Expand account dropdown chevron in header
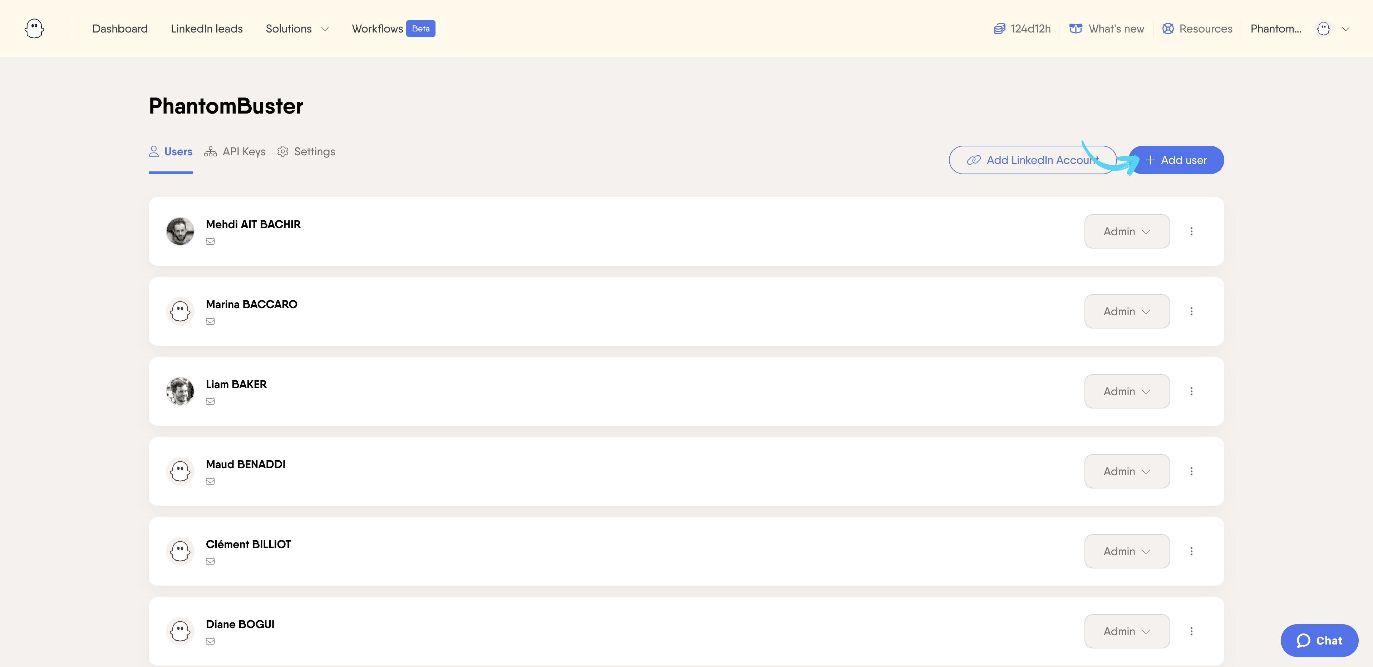Image resolution: width=1373 pixels, height=667 pixels. [x=1346, y=29]
